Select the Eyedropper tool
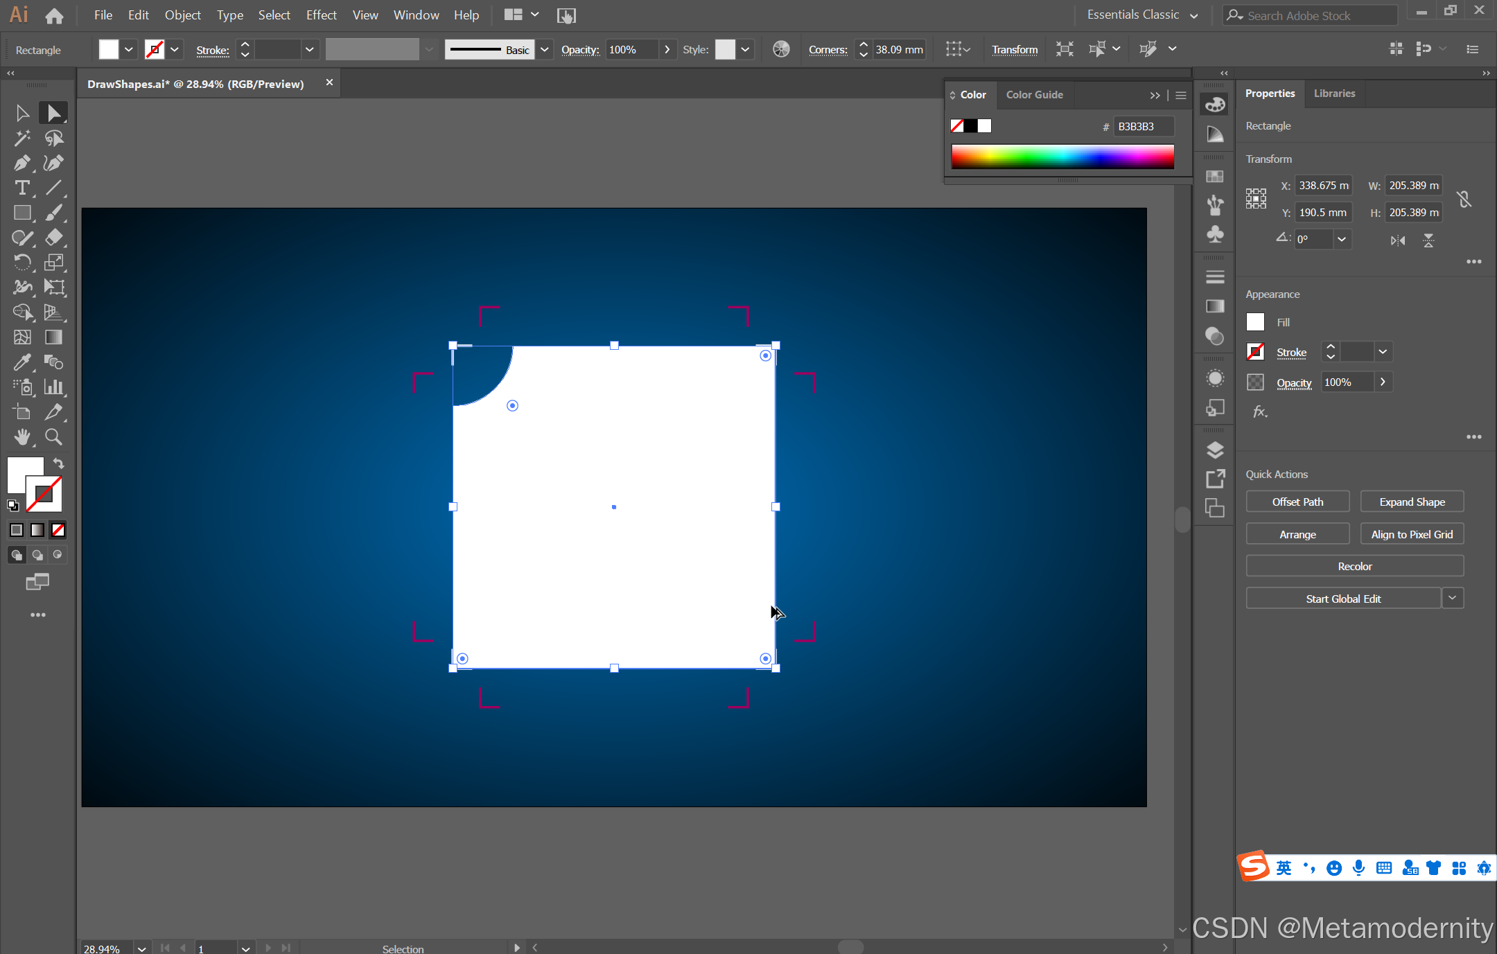The image size is (1497, 954). click(21, 362)
